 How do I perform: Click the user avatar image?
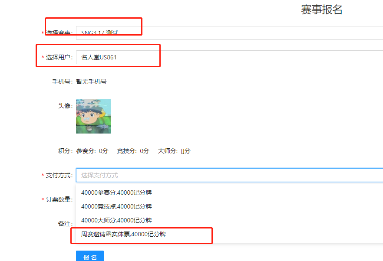pyautogui.click(x=93, y=116)
